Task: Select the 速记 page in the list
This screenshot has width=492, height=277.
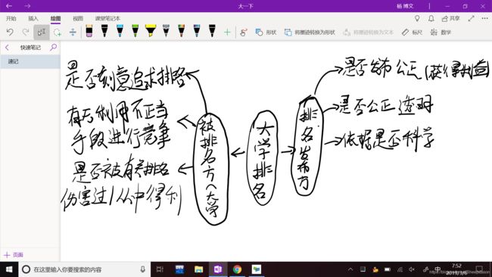Action: click(x=30, y=61)
